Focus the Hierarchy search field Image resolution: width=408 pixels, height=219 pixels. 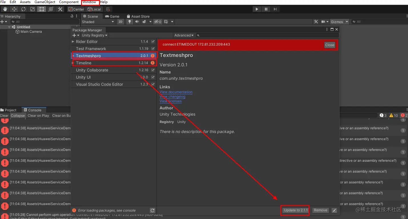[45, 22]
